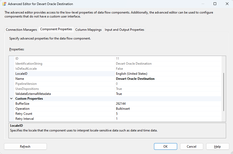
Task: Select the Component Properties tab
Action: pos(56,29)
